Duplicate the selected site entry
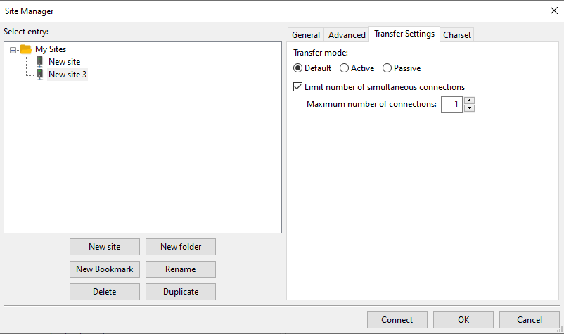Image resolution: width=564 pixels, height=334 pixels. 181,292
